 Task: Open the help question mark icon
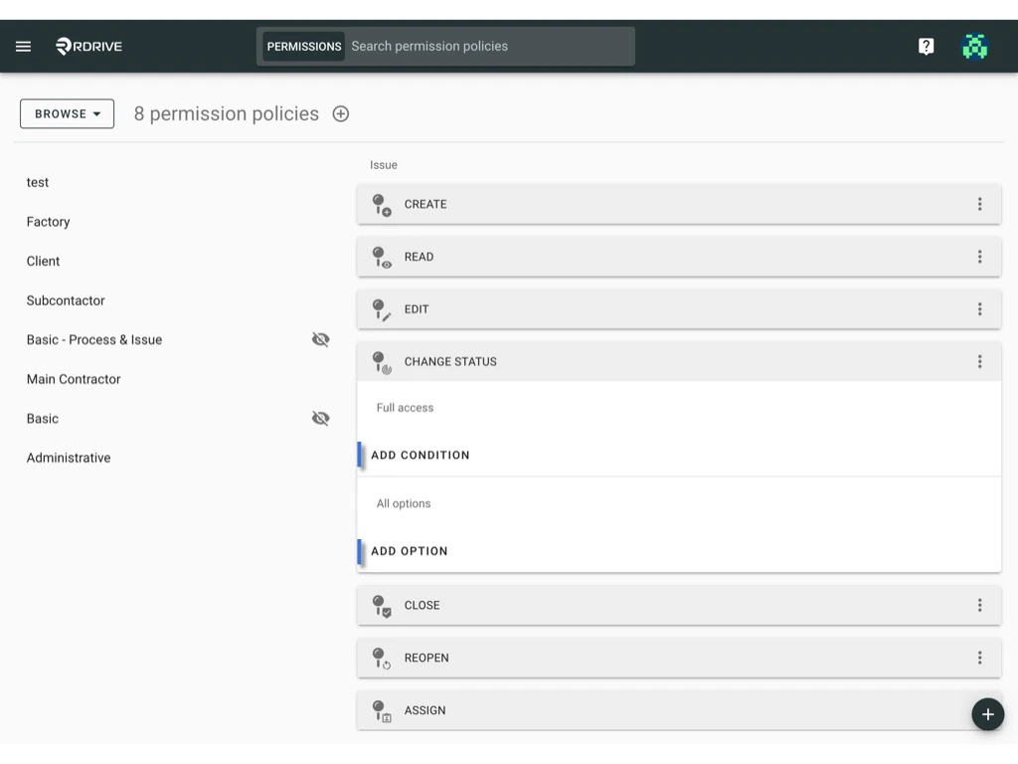coord(926,46)
